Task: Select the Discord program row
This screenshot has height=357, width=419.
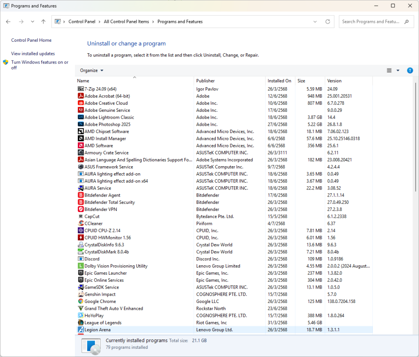Action: pyautogui.click(x=224, y=259)
